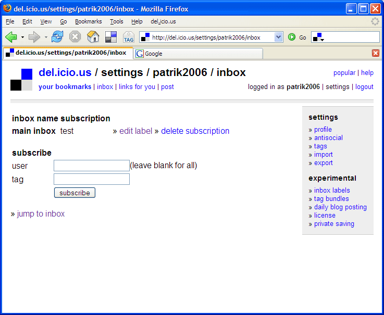Click the edit label link
Viewport: 384px width, 315px height.
pyautogui.click(x=135, y=131)
